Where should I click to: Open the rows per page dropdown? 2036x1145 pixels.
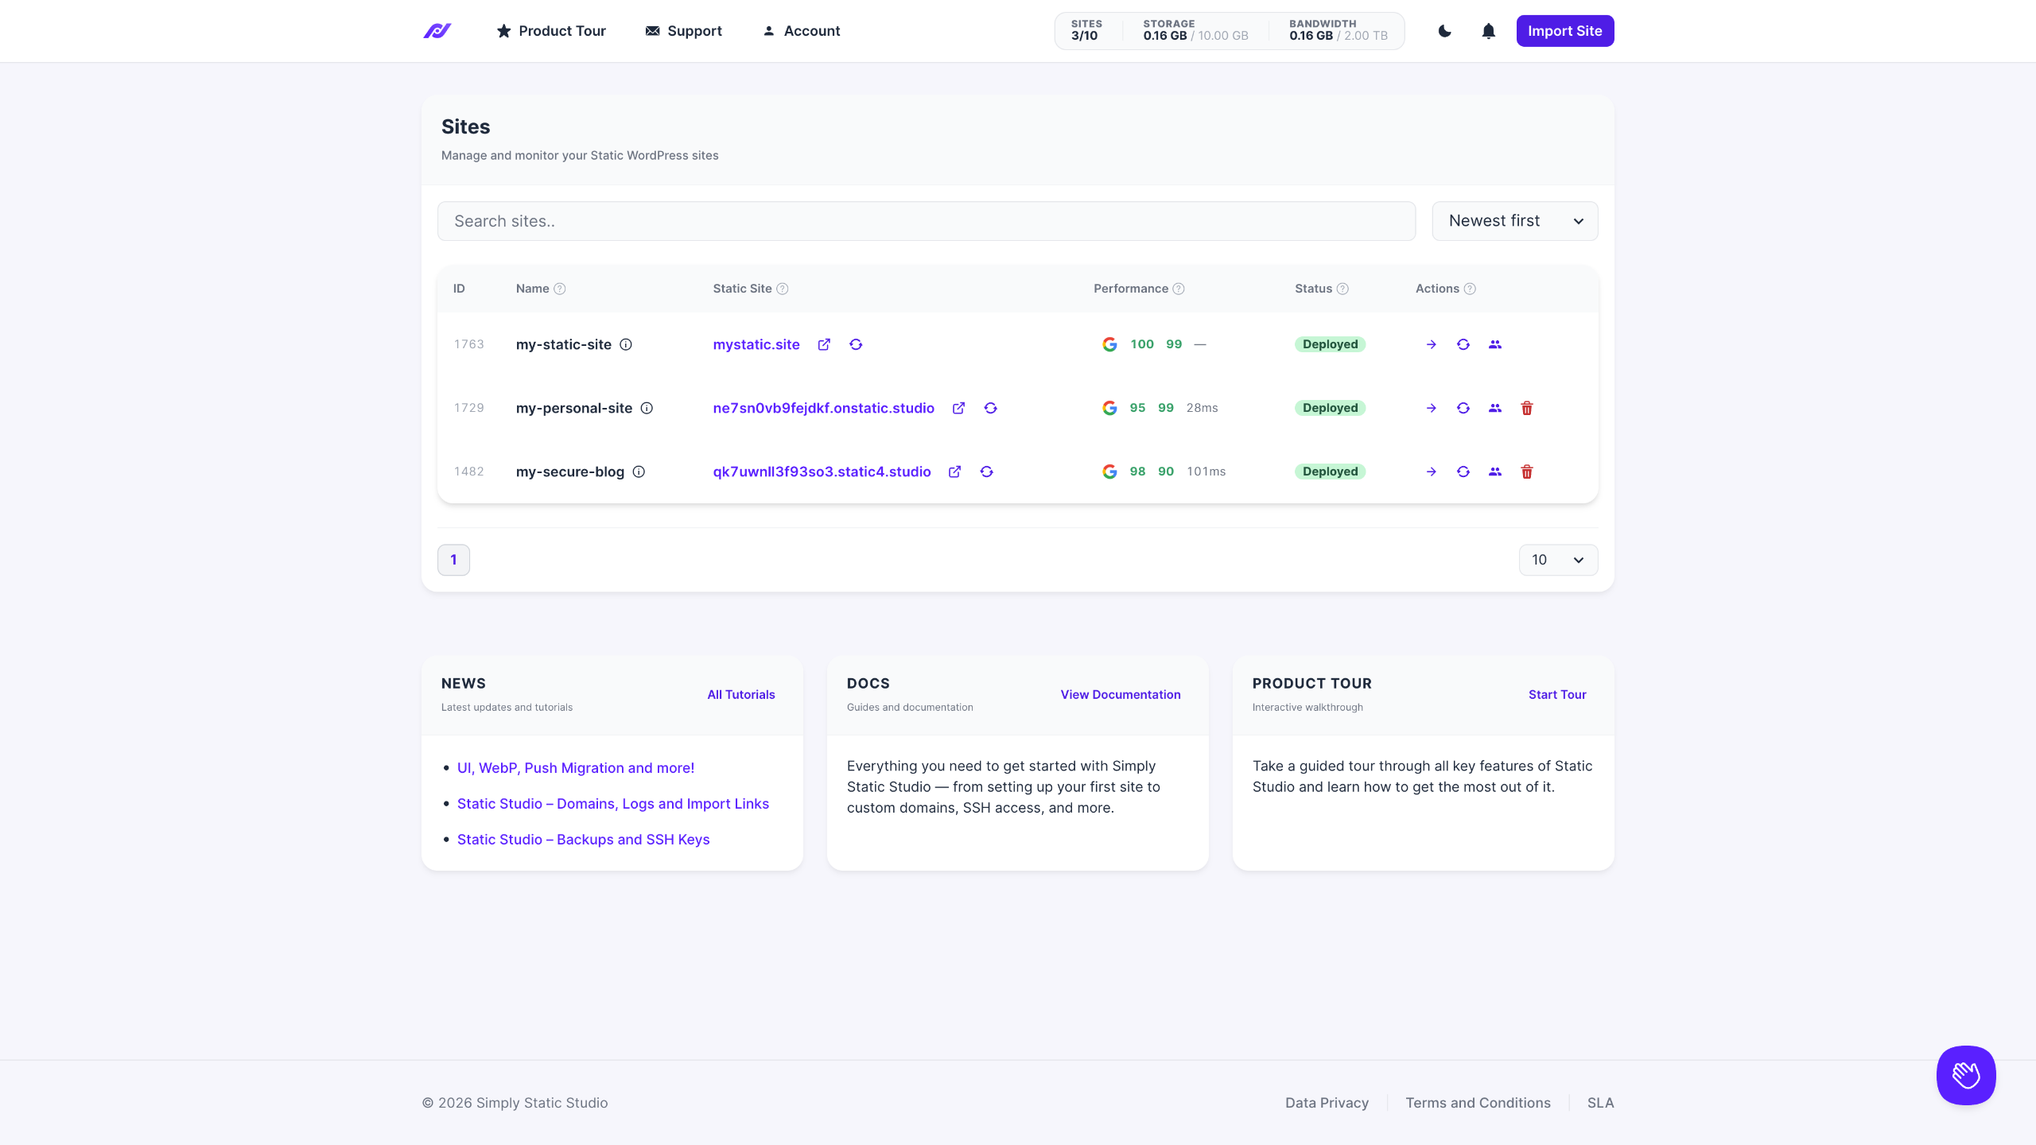tap(1558, 560)
